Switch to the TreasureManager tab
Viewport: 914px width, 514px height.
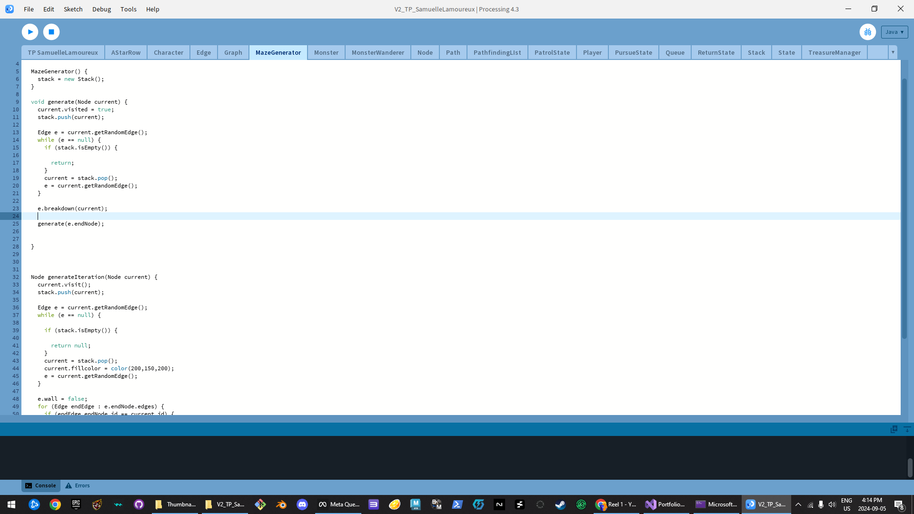point(834,52)
